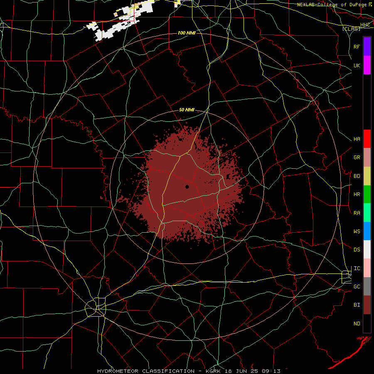This screenshot has height=374, width=374.
Task: Click the IC legend label
Action: point(357,268)
